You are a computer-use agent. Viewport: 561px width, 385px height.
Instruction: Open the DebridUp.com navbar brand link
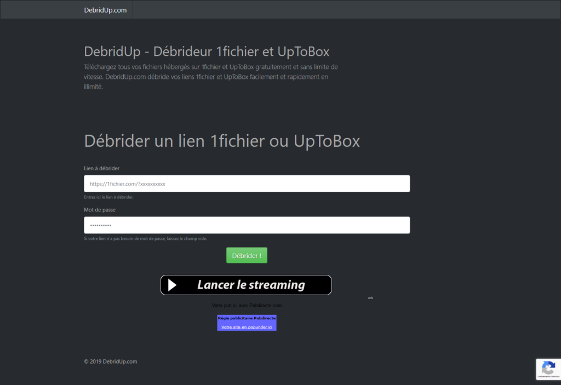tap(105, 10)
